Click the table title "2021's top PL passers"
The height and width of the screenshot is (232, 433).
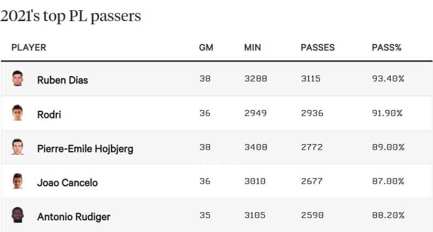[70, 16]
